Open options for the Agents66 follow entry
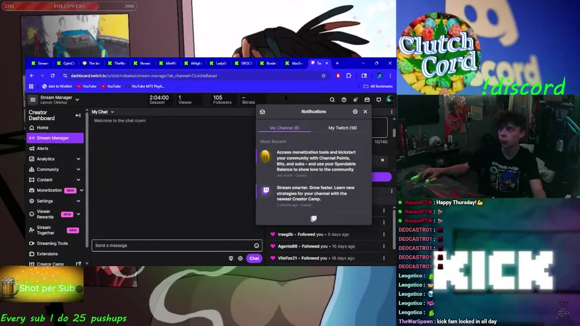The image size is (580, 326). click(x=384, y=246)
